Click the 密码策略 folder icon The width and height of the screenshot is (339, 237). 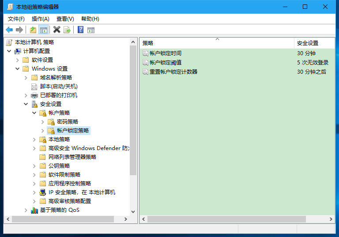click(x=51, y=122)
